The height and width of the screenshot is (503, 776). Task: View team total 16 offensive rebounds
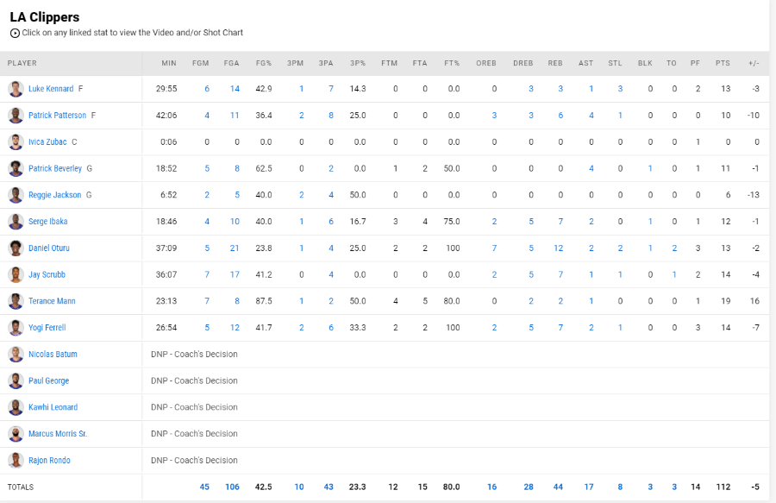(x=492, y=487)
